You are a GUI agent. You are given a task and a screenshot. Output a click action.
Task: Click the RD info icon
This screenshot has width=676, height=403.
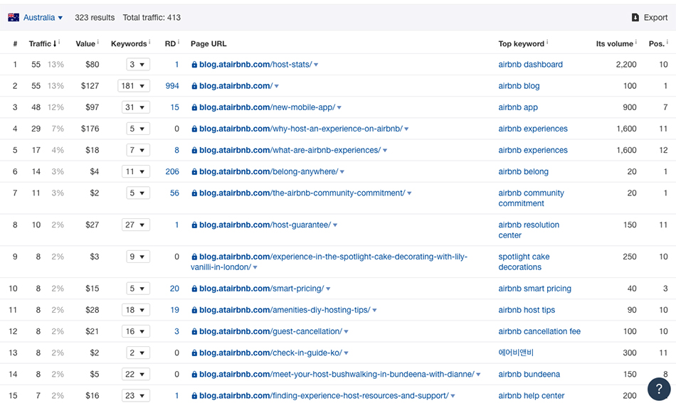(179, 42)
